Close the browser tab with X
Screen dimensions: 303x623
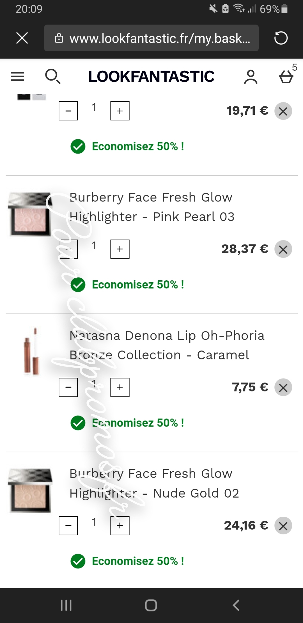22,38
